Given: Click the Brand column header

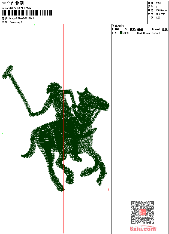Looking at the screenshot, I should pos(156,29).
